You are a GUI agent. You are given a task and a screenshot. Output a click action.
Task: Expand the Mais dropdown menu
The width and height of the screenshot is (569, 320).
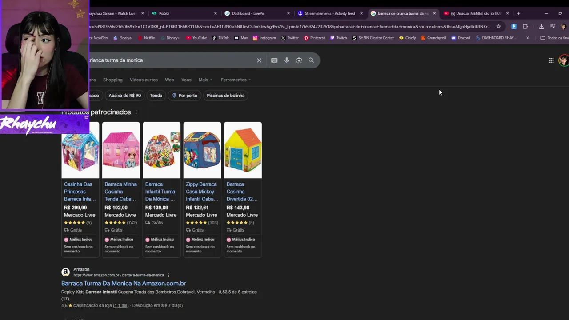[x=205, y=80]
